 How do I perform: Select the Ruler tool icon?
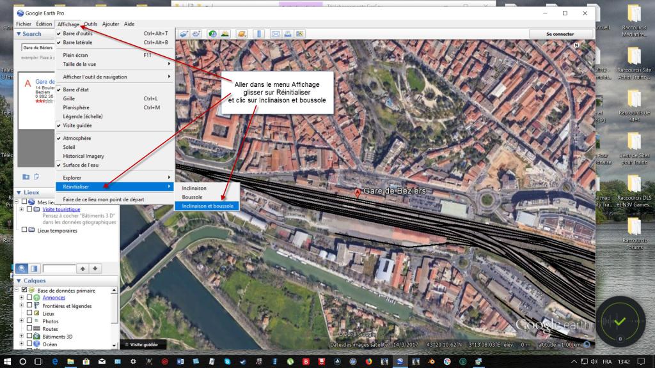pyautogui.click(x=258, y=34)
